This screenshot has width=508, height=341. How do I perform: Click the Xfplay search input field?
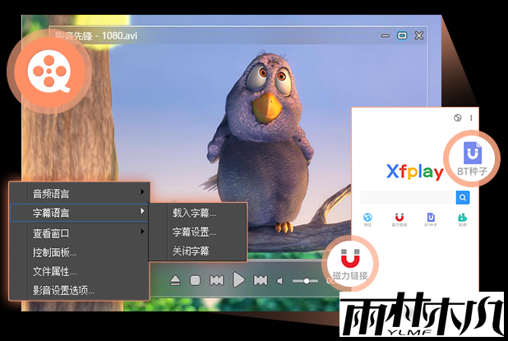click(407, 197)
